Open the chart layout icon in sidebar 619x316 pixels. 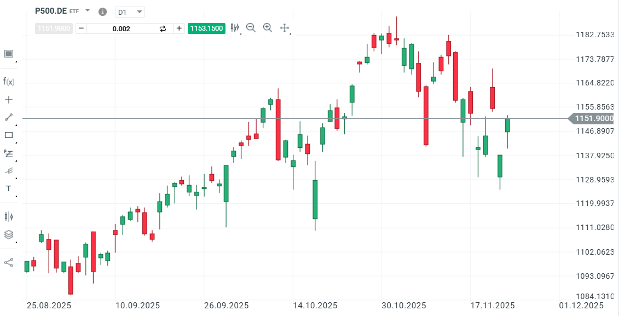[x=9, y=53]
